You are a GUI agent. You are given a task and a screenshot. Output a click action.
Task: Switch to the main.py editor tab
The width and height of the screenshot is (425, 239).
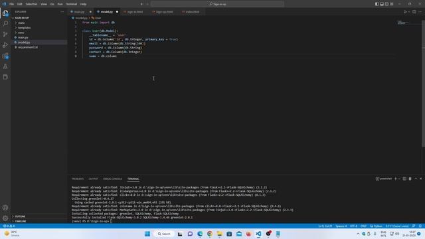80,12
